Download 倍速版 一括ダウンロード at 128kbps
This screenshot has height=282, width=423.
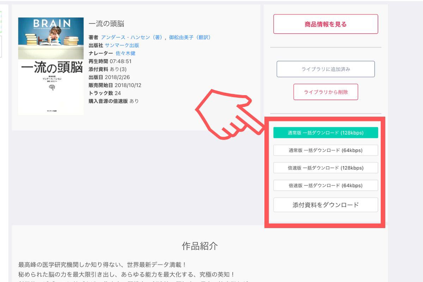point(326,168)
